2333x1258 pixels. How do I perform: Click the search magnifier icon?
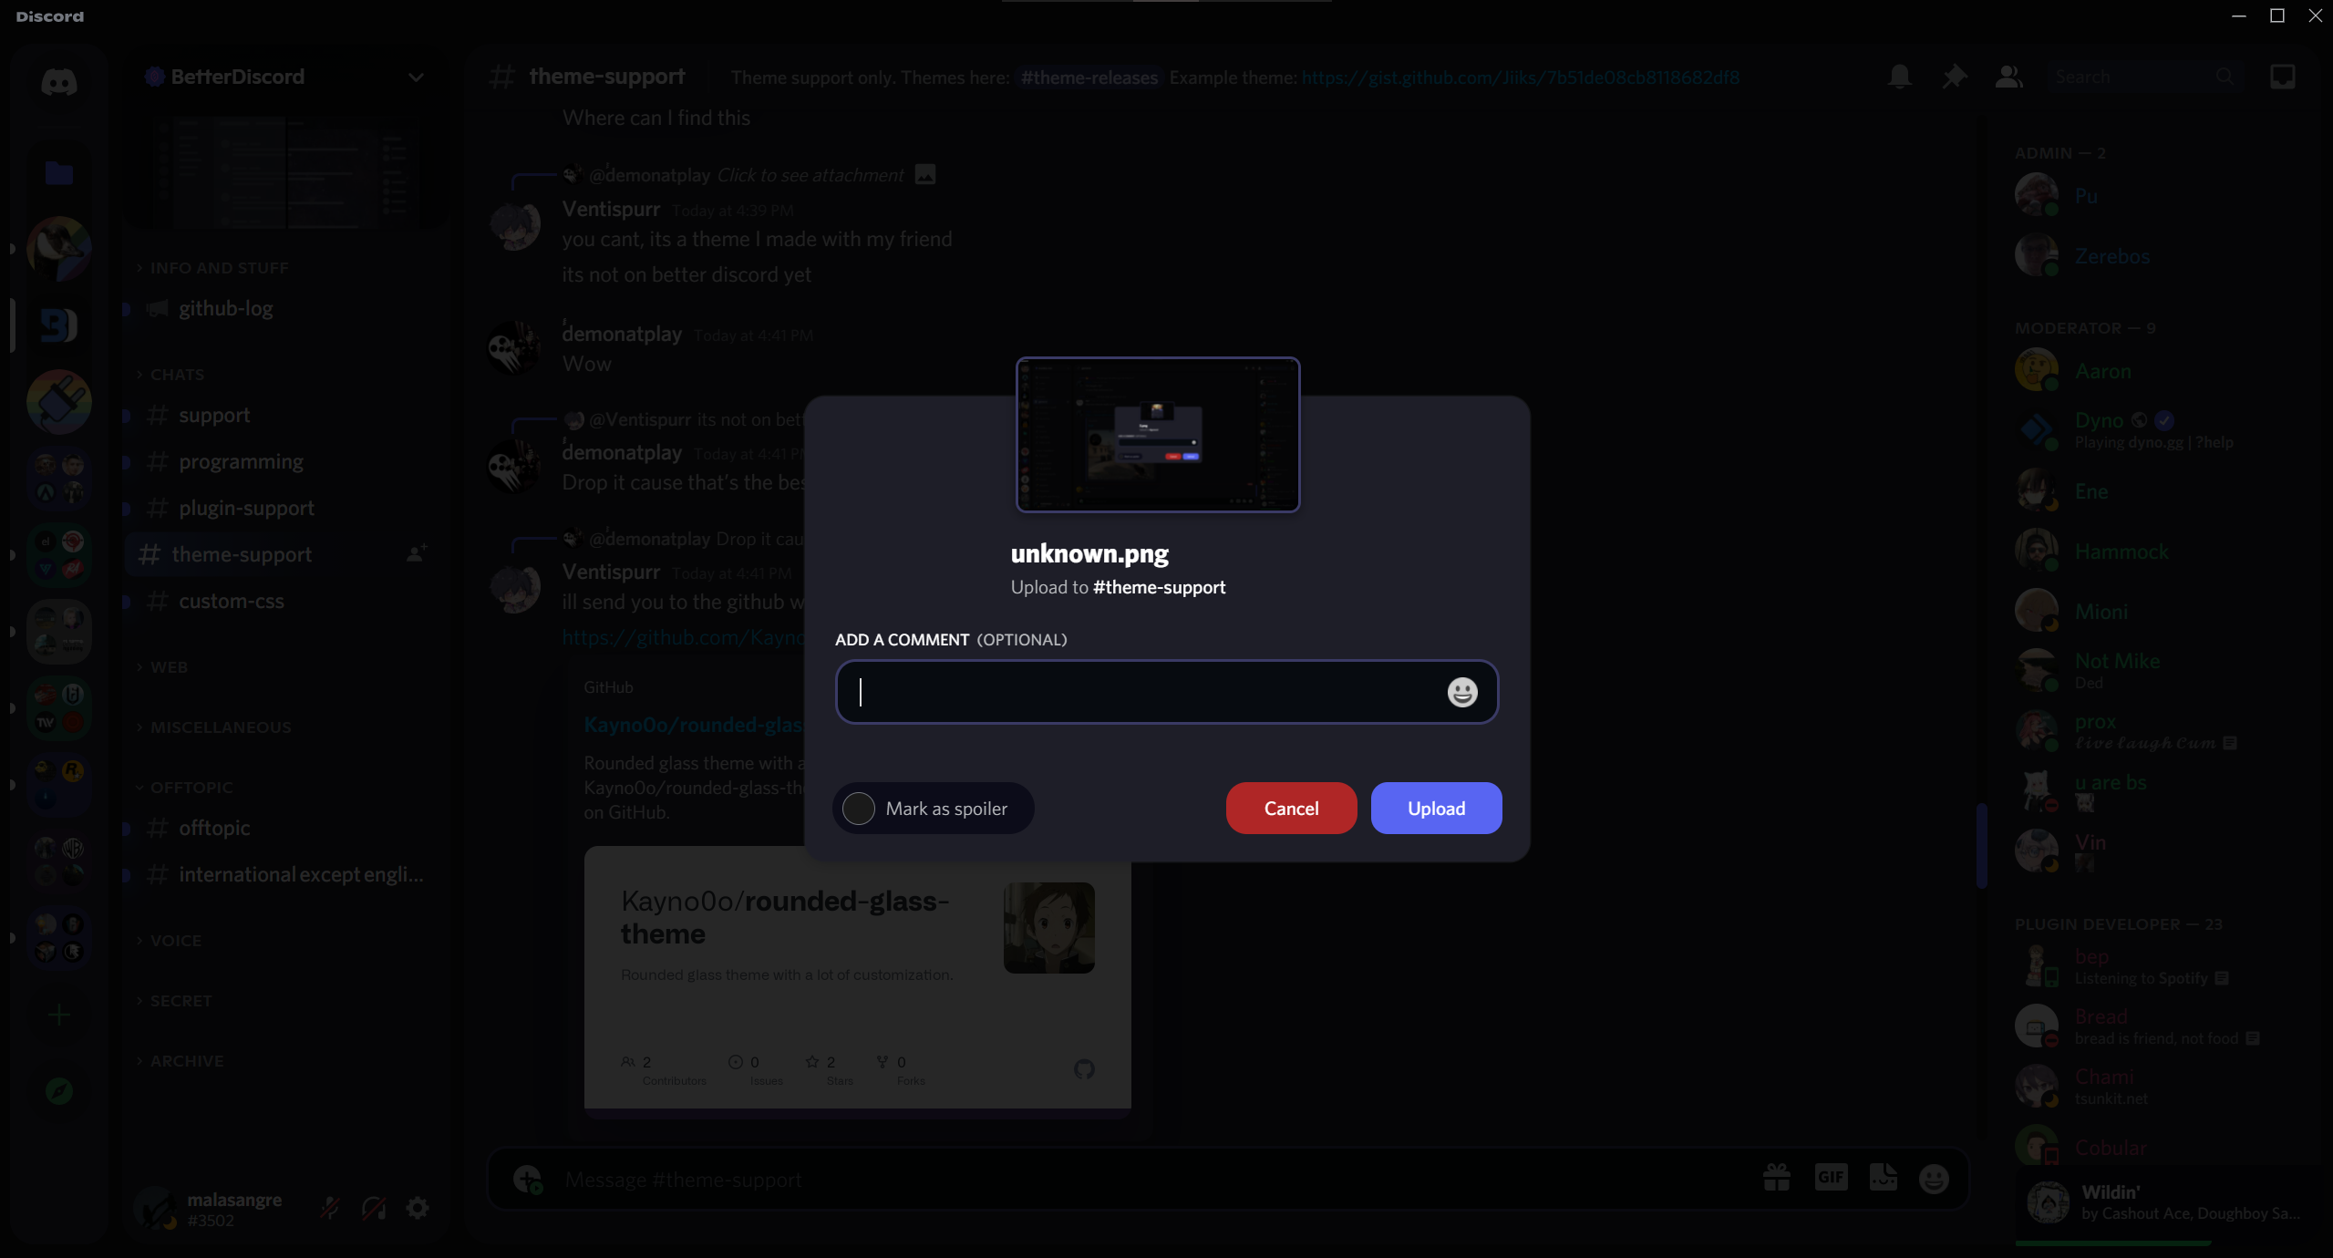pos(2225,77)
